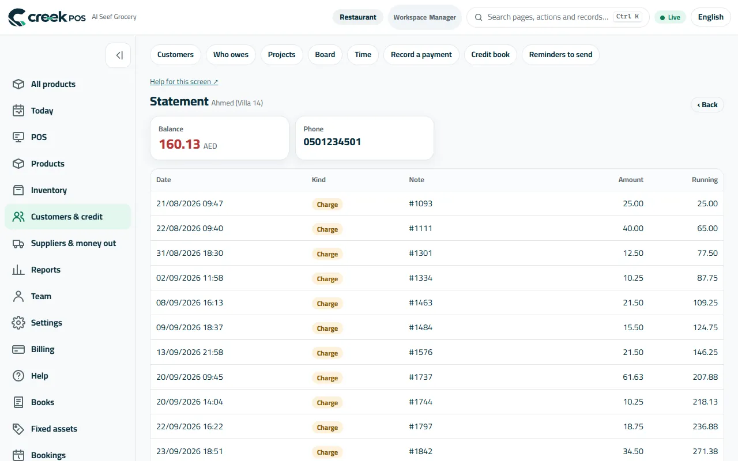Select the Products cube icon
The height and width of the screenshot is (461, 738).
click(18, 164)
